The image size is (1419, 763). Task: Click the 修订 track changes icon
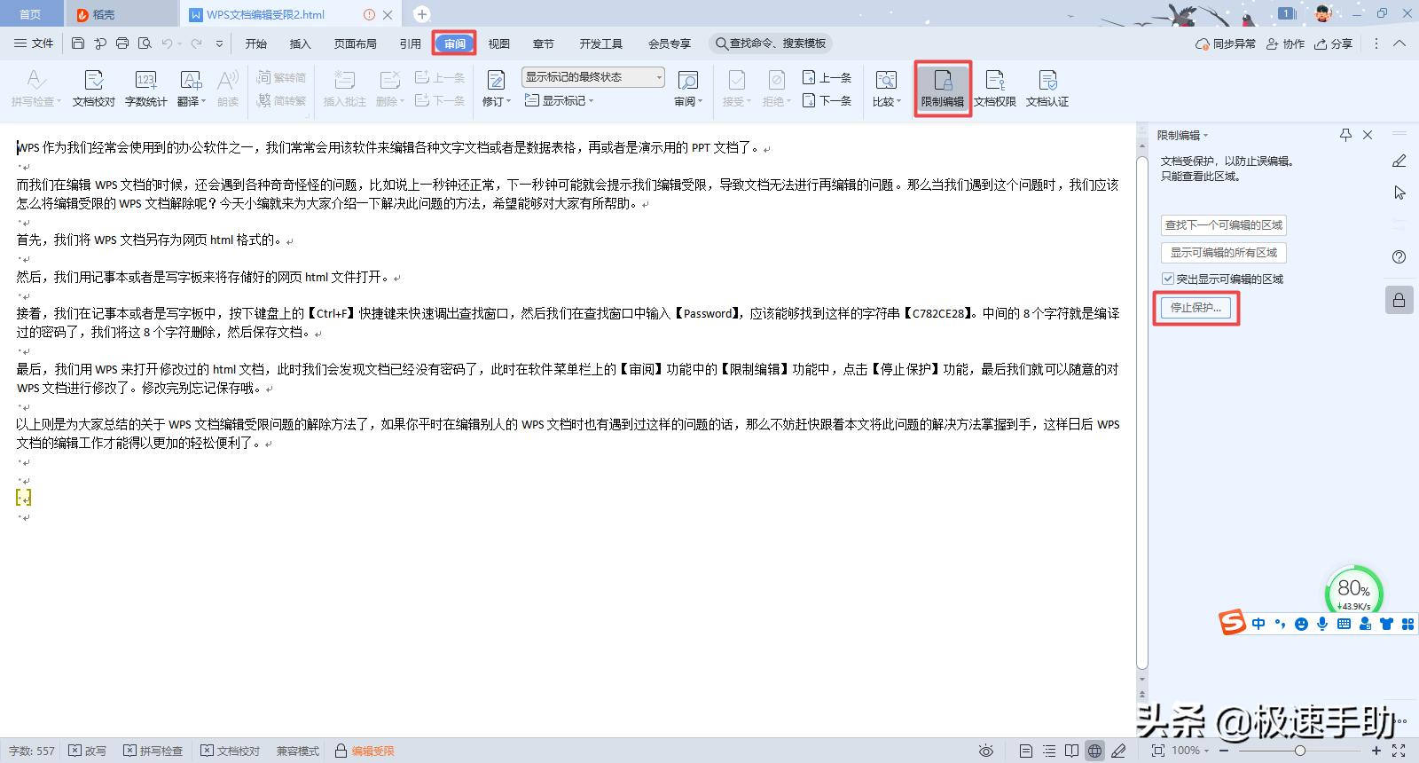(x=496, y=81)
